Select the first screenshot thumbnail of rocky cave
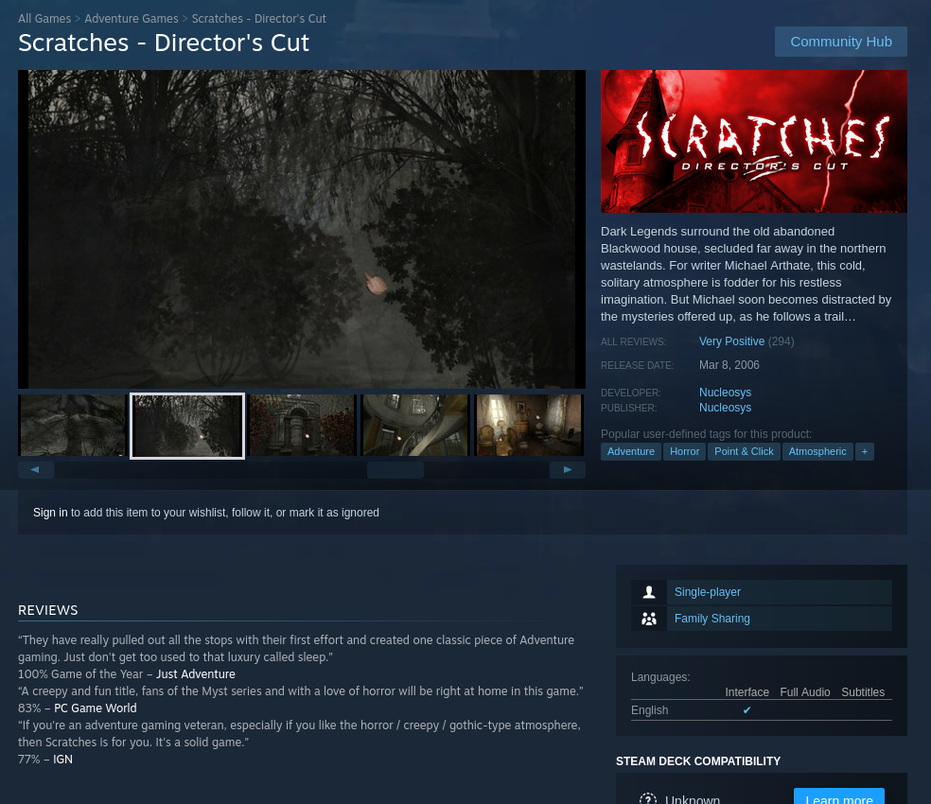The image size is (931, 804). [x=73, y=425]
